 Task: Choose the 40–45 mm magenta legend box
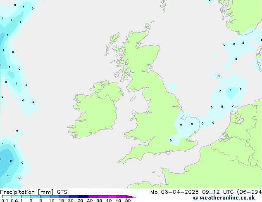(112, 197)
